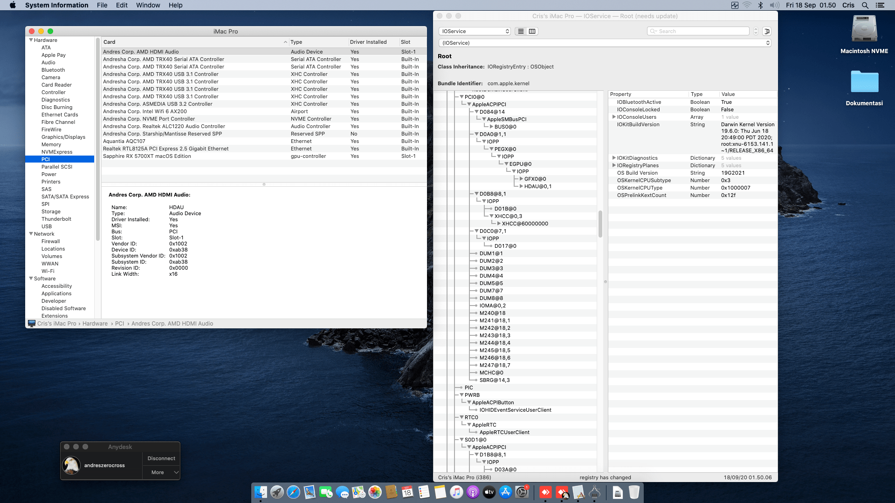The height and width of the screenshot is (503, 895).
Task: Switch IORegistryExplorer to column view
Action: pyautogui.click(x=532, y=31)
